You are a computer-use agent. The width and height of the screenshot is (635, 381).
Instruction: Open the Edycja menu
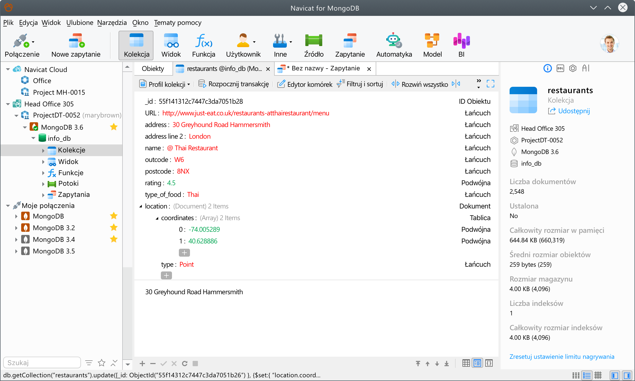point(28,23)
